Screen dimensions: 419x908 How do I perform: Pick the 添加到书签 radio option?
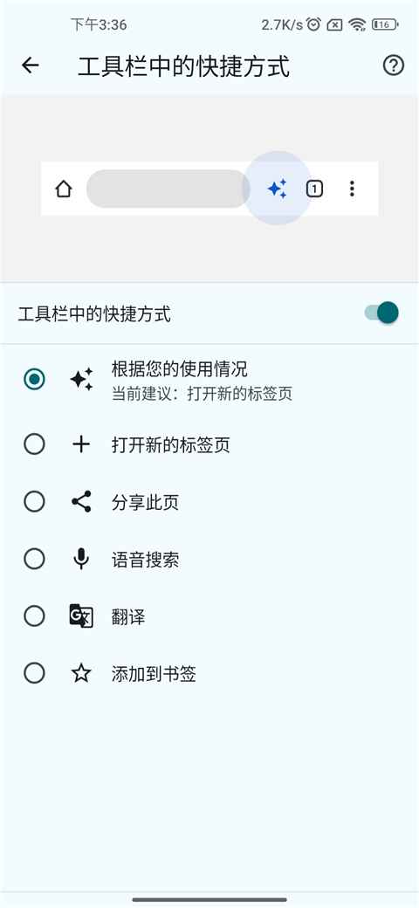pos(35,673)
